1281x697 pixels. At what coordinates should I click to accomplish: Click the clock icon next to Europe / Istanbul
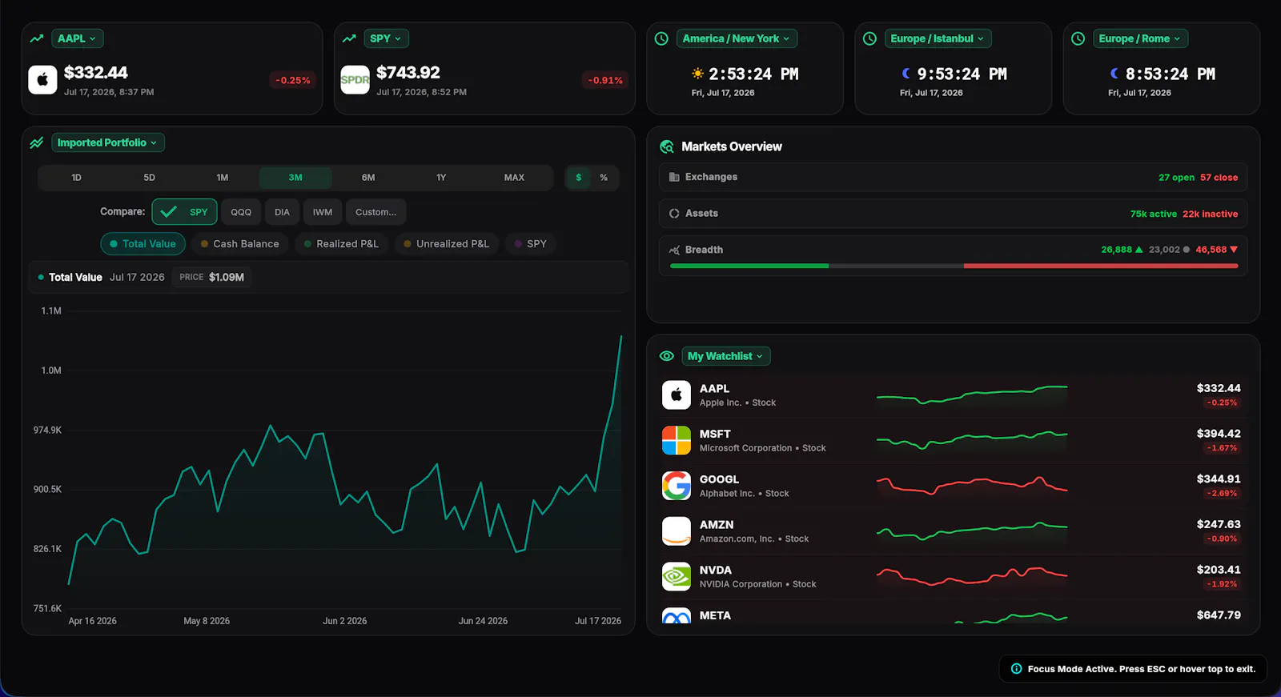869,38
